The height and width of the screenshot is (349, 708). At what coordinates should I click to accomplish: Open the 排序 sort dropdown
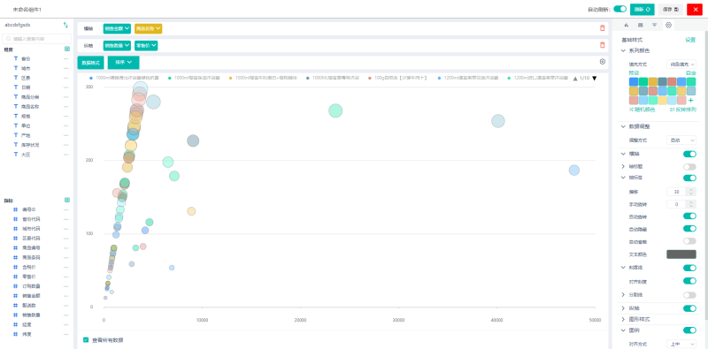pos(123,62)
